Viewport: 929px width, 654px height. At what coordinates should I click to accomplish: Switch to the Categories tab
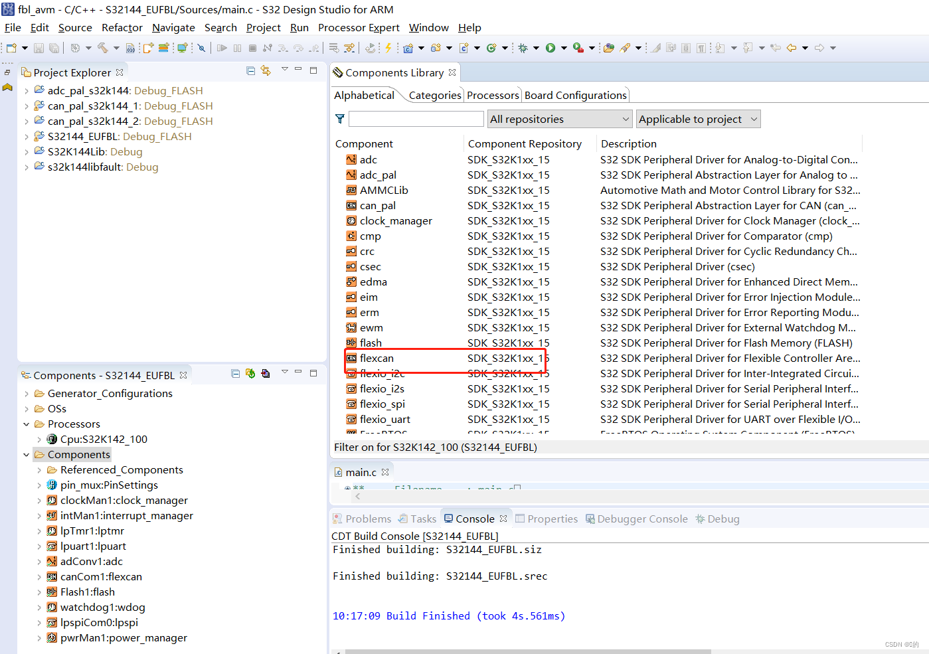coord(435,95)
